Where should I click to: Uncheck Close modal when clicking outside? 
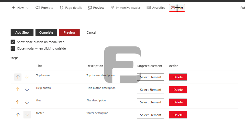(x=13, y=48)
